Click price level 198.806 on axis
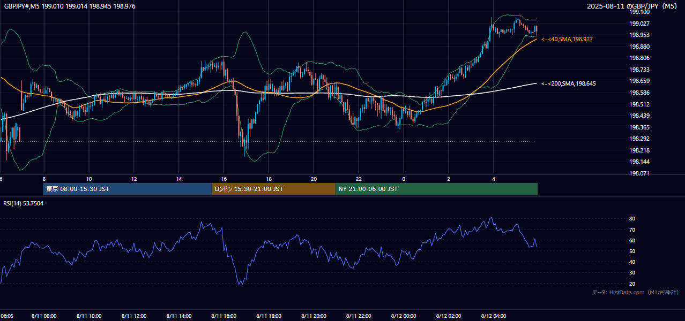The width and height of the screenshot is (685, 321). [x=639, y=58]
